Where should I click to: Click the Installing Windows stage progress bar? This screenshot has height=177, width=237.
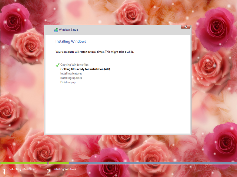(x=143, y=163)
